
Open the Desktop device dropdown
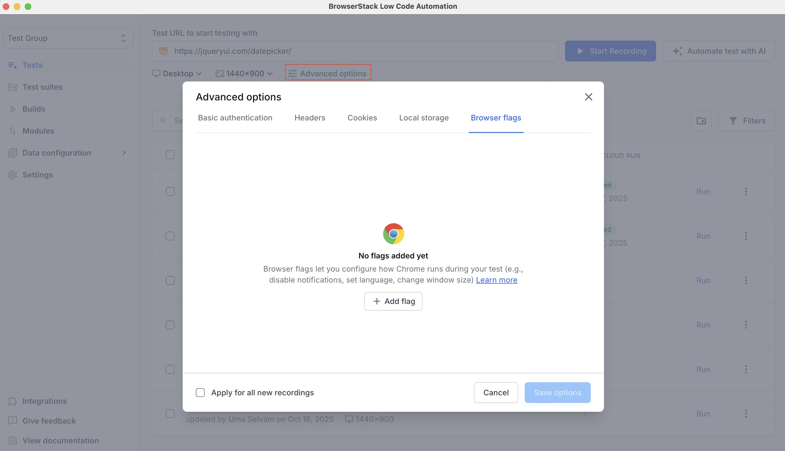pos(177,74)
